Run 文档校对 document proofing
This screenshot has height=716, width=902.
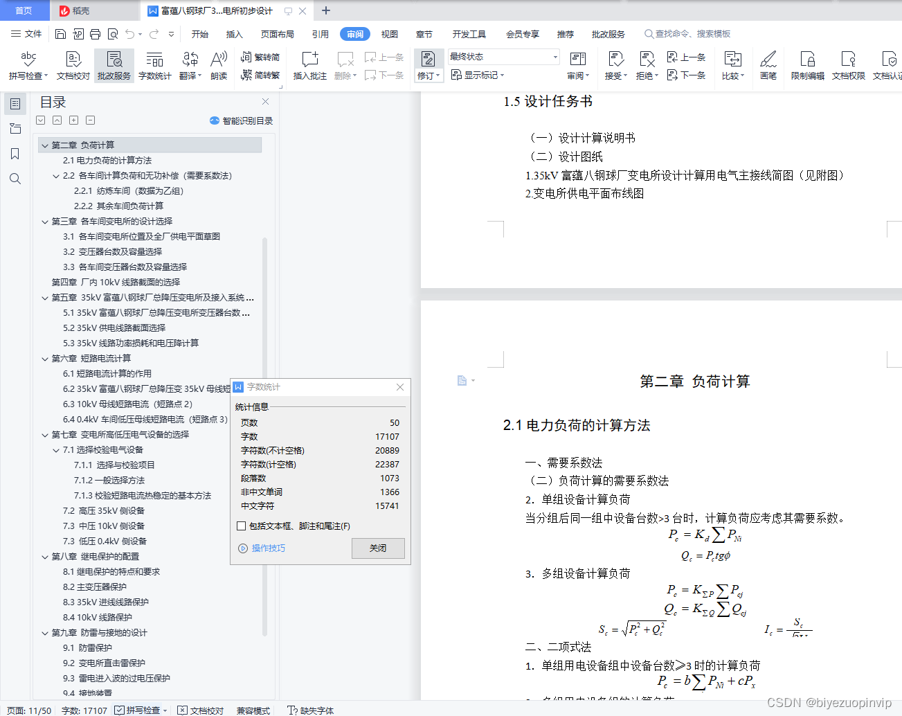pyautogui.click(x=72, y=66)
